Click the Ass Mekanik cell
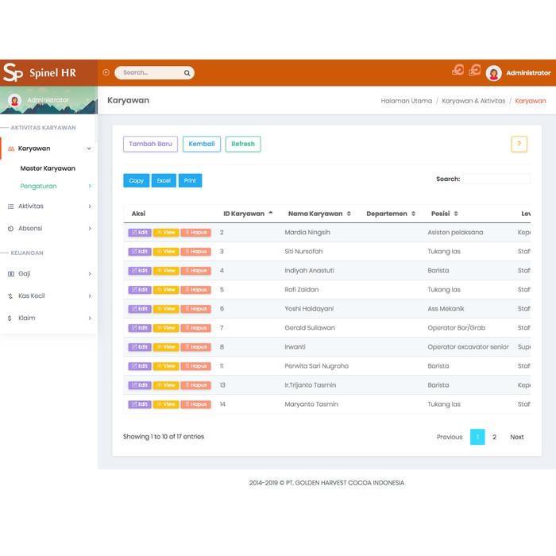The width and height of the screenshot is (556, 556). point(446,309)
